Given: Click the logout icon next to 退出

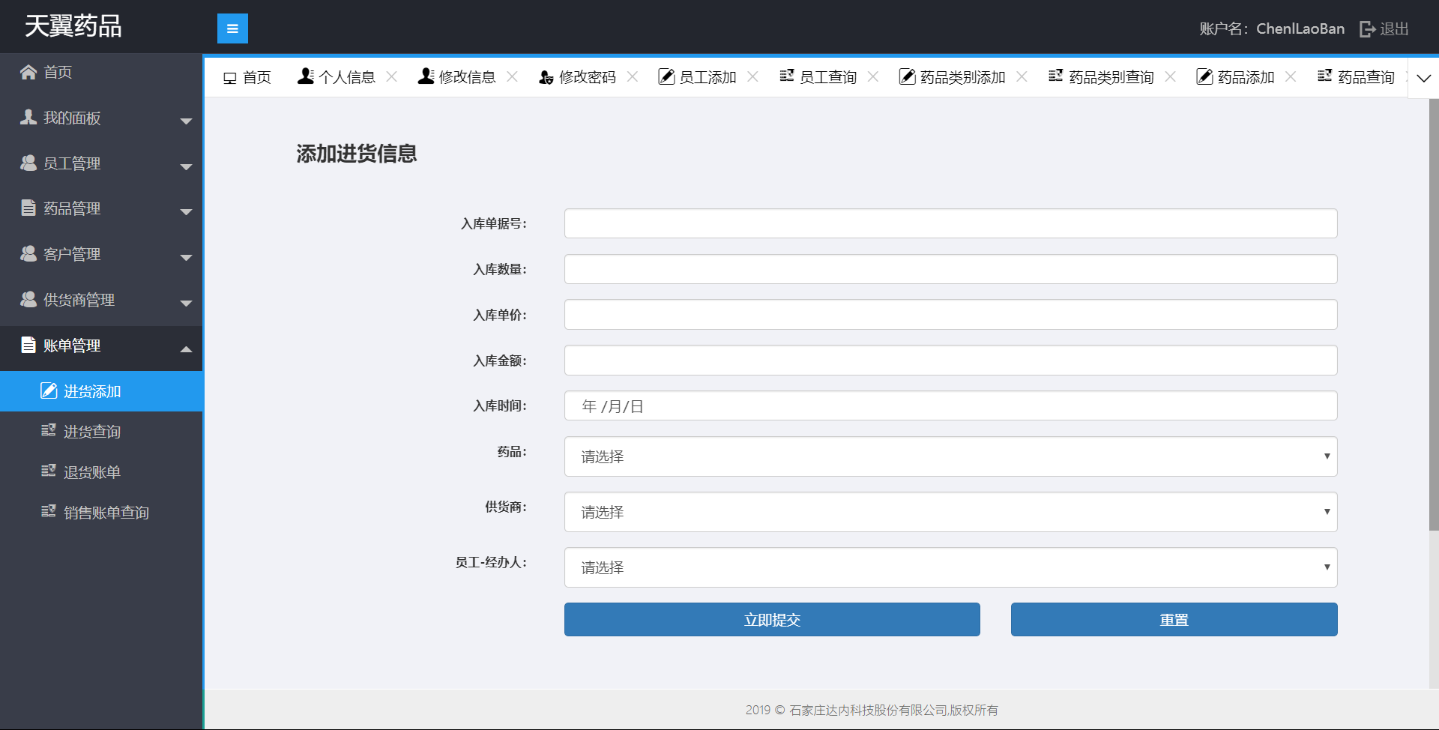Looking at the screenshot, I should pos(1367,29).
